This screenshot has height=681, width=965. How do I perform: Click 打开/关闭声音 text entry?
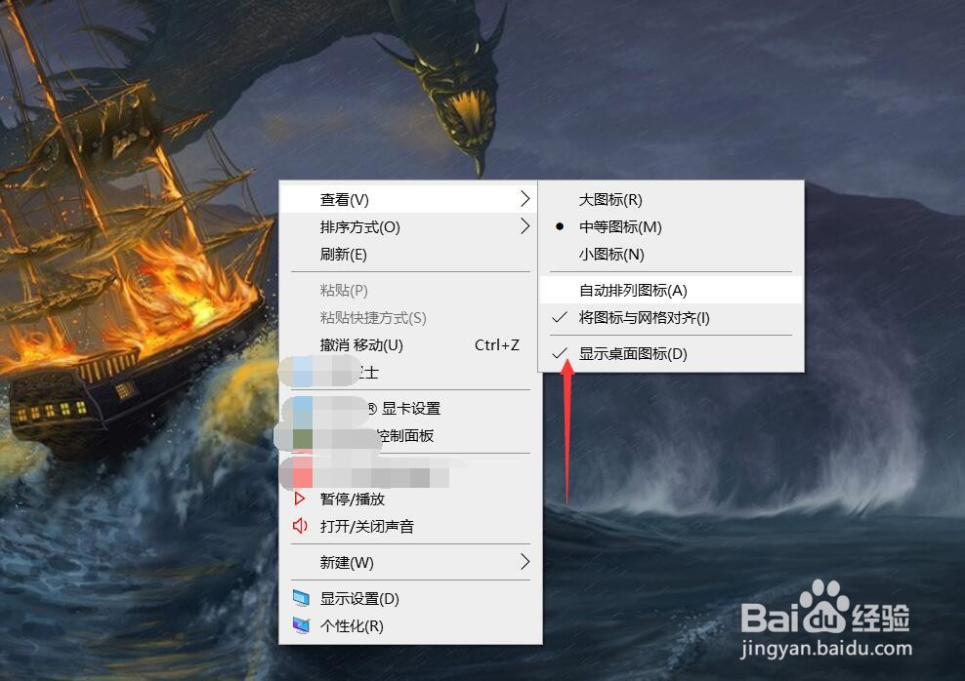click(x=367, y=527)
